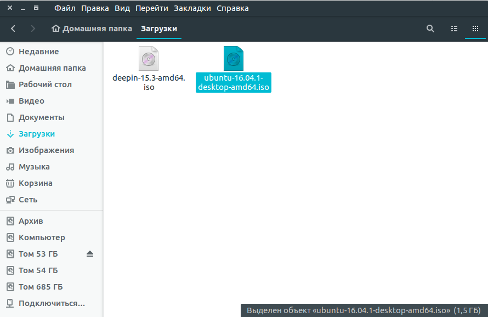488x317 pixels.
Task: Click the Документы page icon
Action: (10, 117)
